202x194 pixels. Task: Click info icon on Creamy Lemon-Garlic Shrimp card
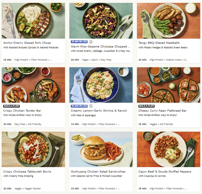click(91, 106)
